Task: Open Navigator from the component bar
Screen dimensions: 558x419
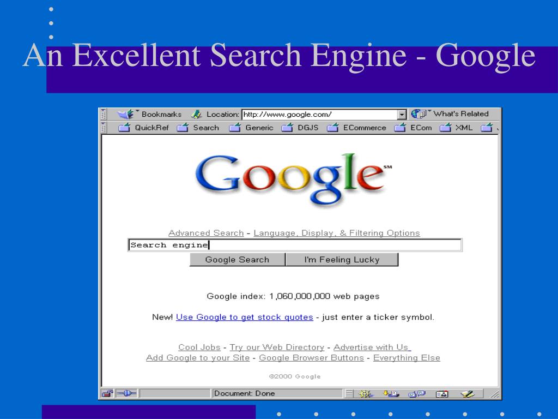Action: click(366, 394)
